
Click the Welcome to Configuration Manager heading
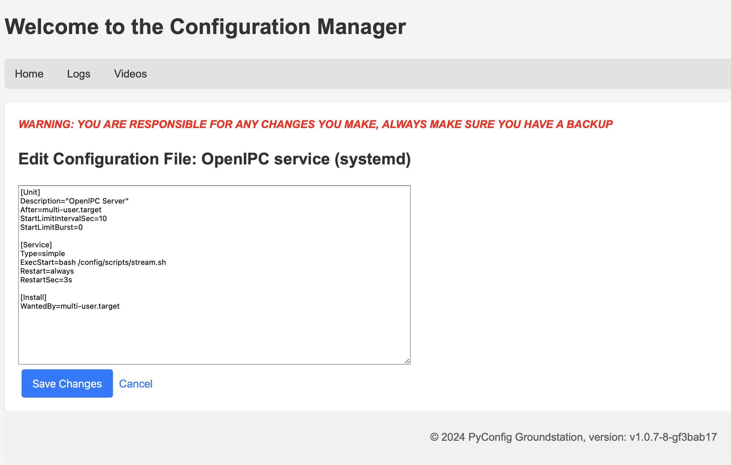pyautogui.click(x=205, y=27)
